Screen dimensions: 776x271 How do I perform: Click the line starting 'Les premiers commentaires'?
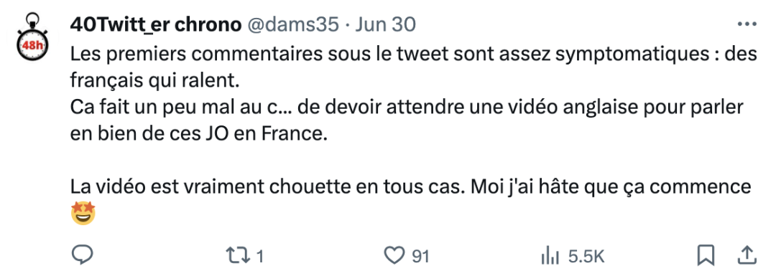pyautogui.click(x=414, y=53)
